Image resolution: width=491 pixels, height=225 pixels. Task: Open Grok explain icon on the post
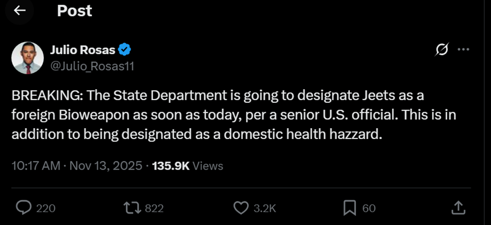click(442, 49)
